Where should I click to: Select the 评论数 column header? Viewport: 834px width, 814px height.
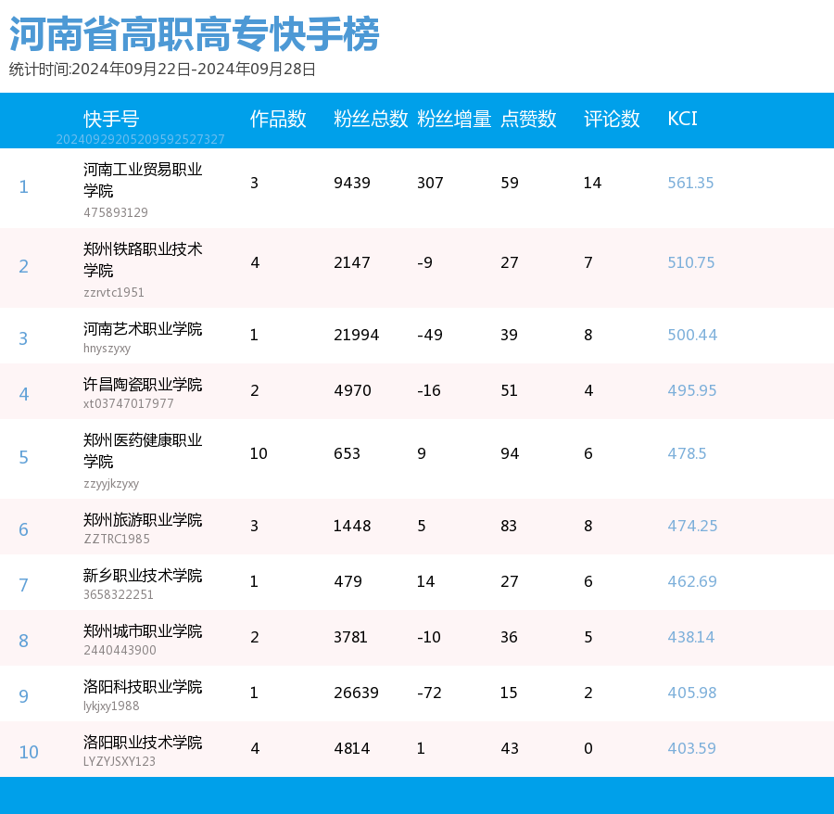pyautogui.click(x=612, y=119)
